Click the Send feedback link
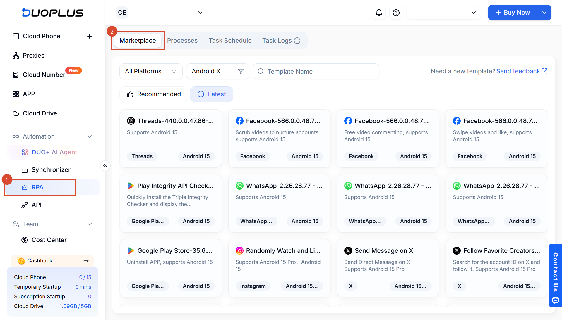 [518, 71]
